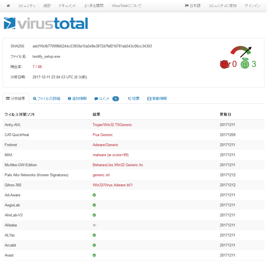Click the green check icon for AegisLab
Viewport: 267px width, 261px height.
click(94, 205)
